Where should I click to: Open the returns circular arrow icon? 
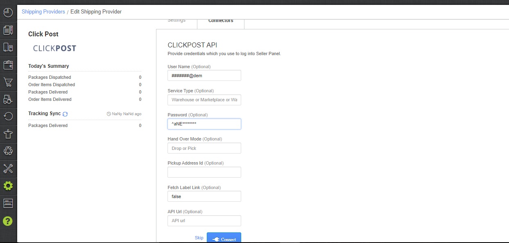coord(8,116)
